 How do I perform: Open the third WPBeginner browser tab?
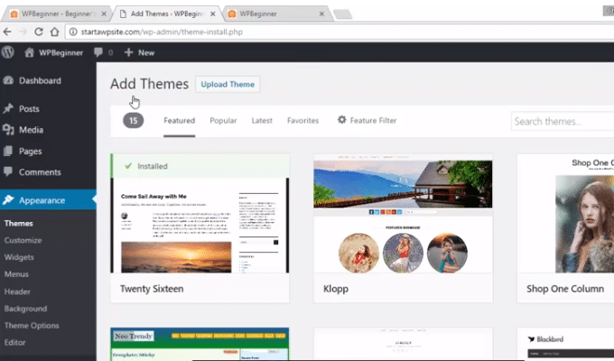point(271,14)
